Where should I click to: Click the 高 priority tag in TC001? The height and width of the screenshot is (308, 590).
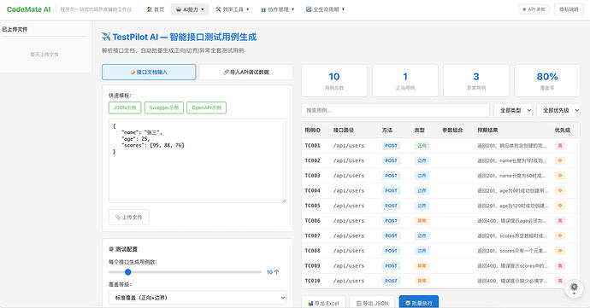(x=560, y=145)
